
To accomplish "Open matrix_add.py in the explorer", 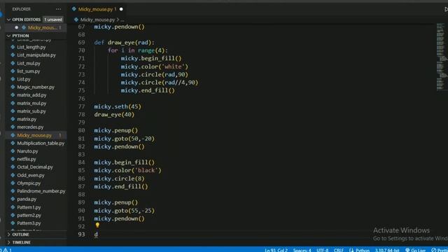I will 31,95.
